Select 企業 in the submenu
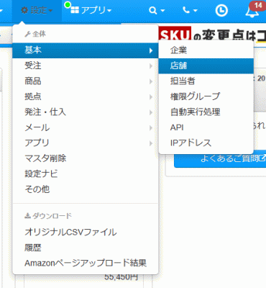This screenshot has height=288, width=266. tap(206, 50)
